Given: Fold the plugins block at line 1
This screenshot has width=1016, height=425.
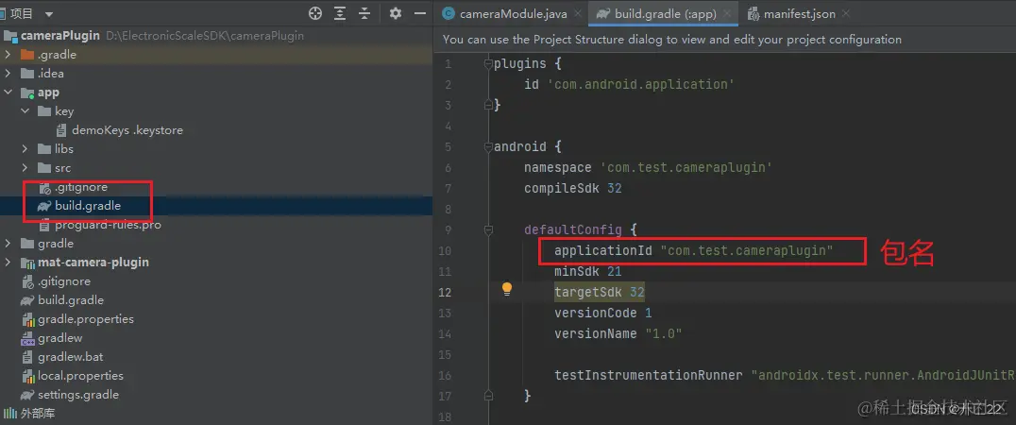Looking at the screenshot, I should [x=488, y=64].
